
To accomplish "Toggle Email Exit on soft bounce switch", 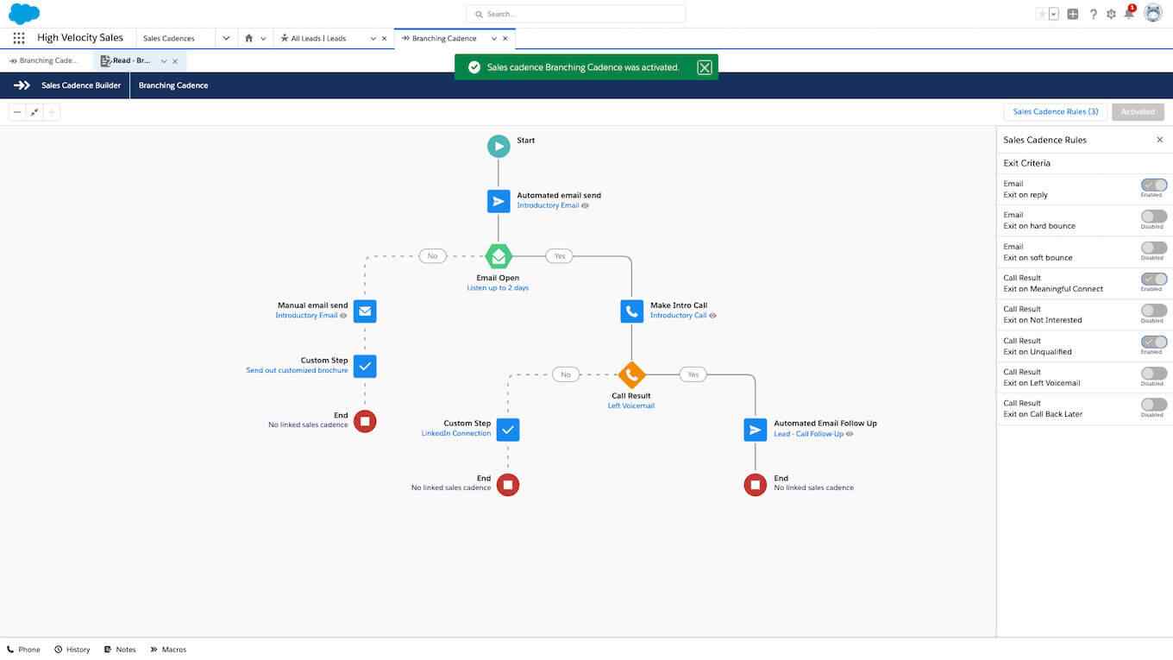I will click(1154, 248).
